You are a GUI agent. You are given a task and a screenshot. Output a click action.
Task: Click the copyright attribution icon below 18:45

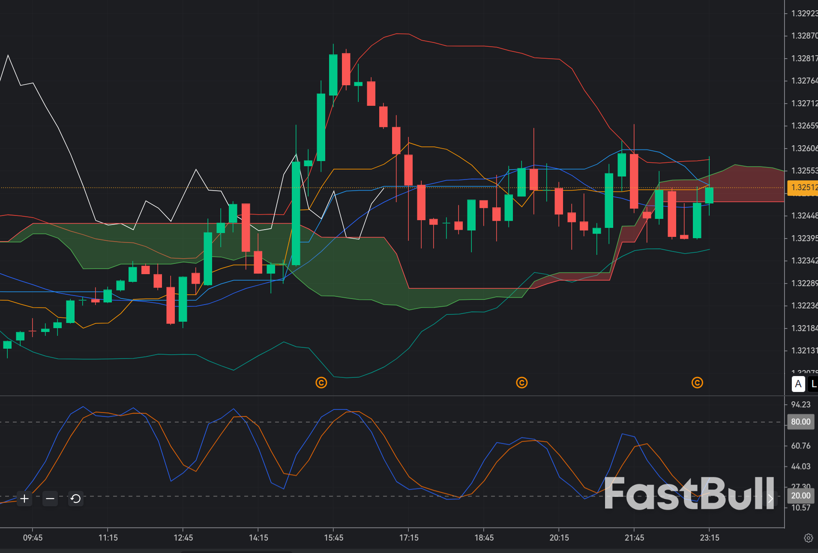[521, 383]
